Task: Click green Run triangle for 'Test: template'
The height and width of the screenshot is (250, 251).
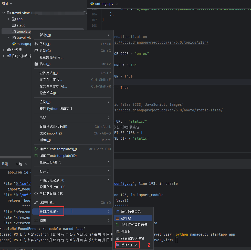Action: coord(36,149)
